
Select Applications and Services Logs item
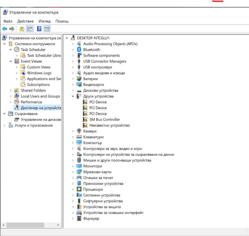(x=44, y=79)
